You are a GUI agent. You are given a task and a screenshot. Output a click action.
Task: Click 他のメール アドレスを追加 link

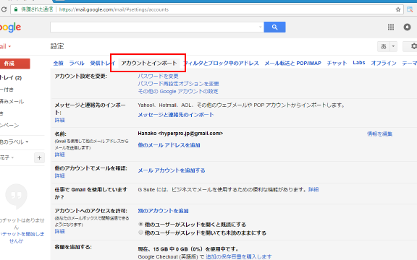click(169, 145)
